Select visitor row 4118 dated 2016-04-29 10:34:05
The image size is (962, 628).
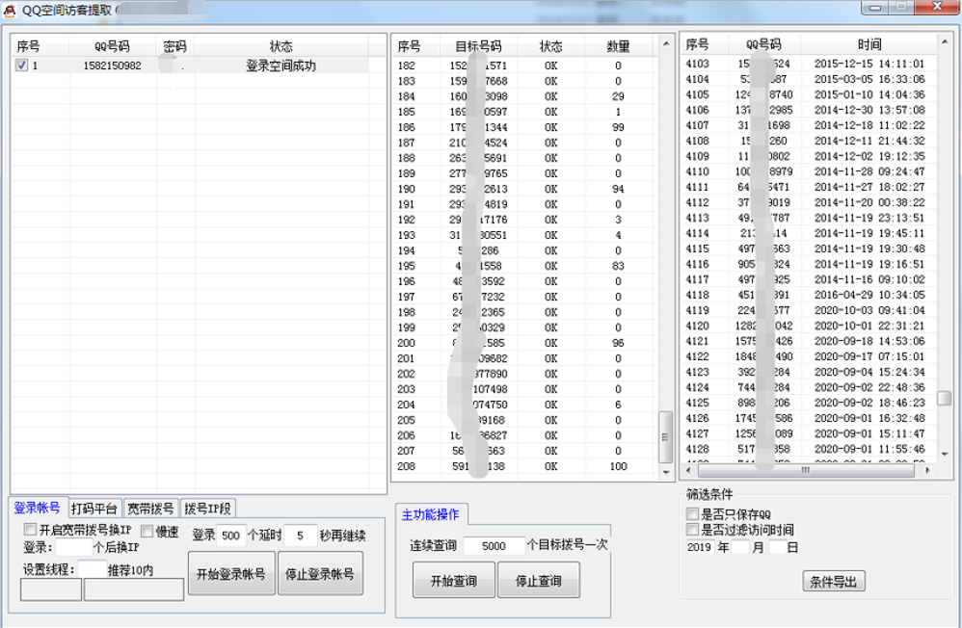(x=809, y=295)
